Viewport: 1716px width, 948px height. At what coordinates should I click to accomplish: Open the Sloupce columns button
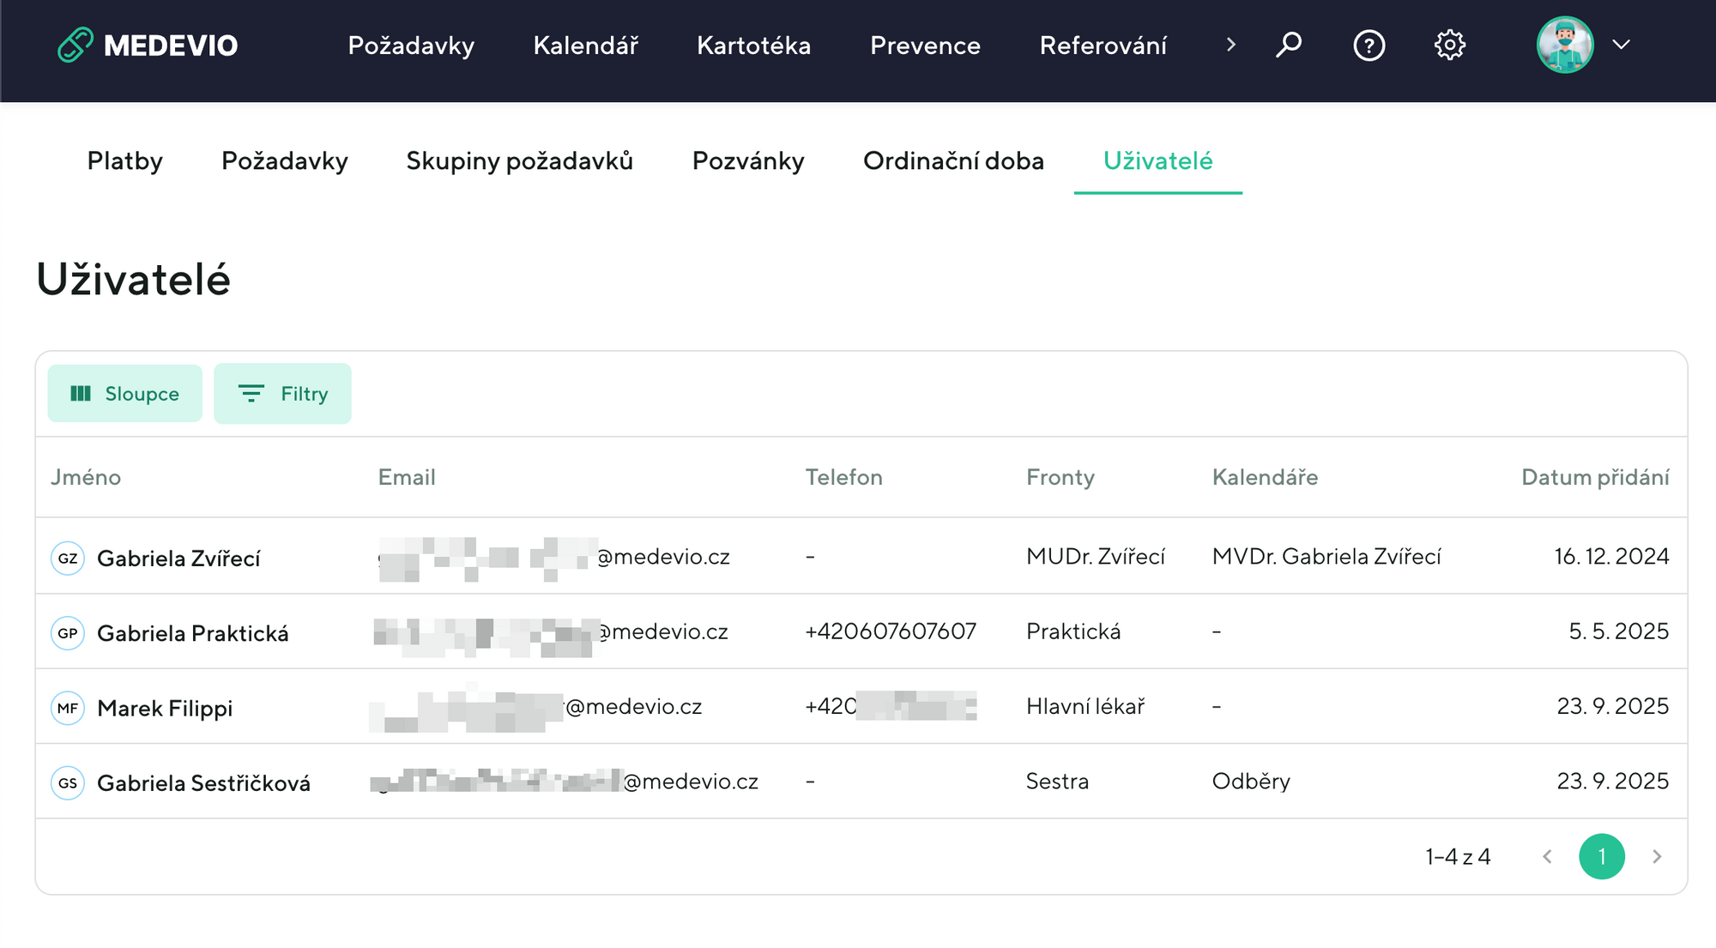click(125, 394)
